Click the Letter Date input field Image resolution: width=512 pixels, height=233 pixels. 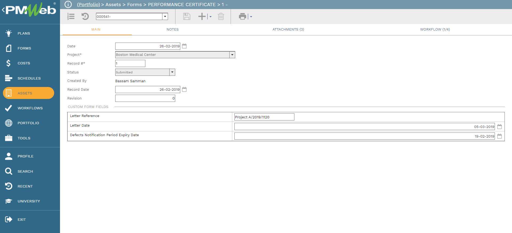pyautogui.click(x=365, y=127)
